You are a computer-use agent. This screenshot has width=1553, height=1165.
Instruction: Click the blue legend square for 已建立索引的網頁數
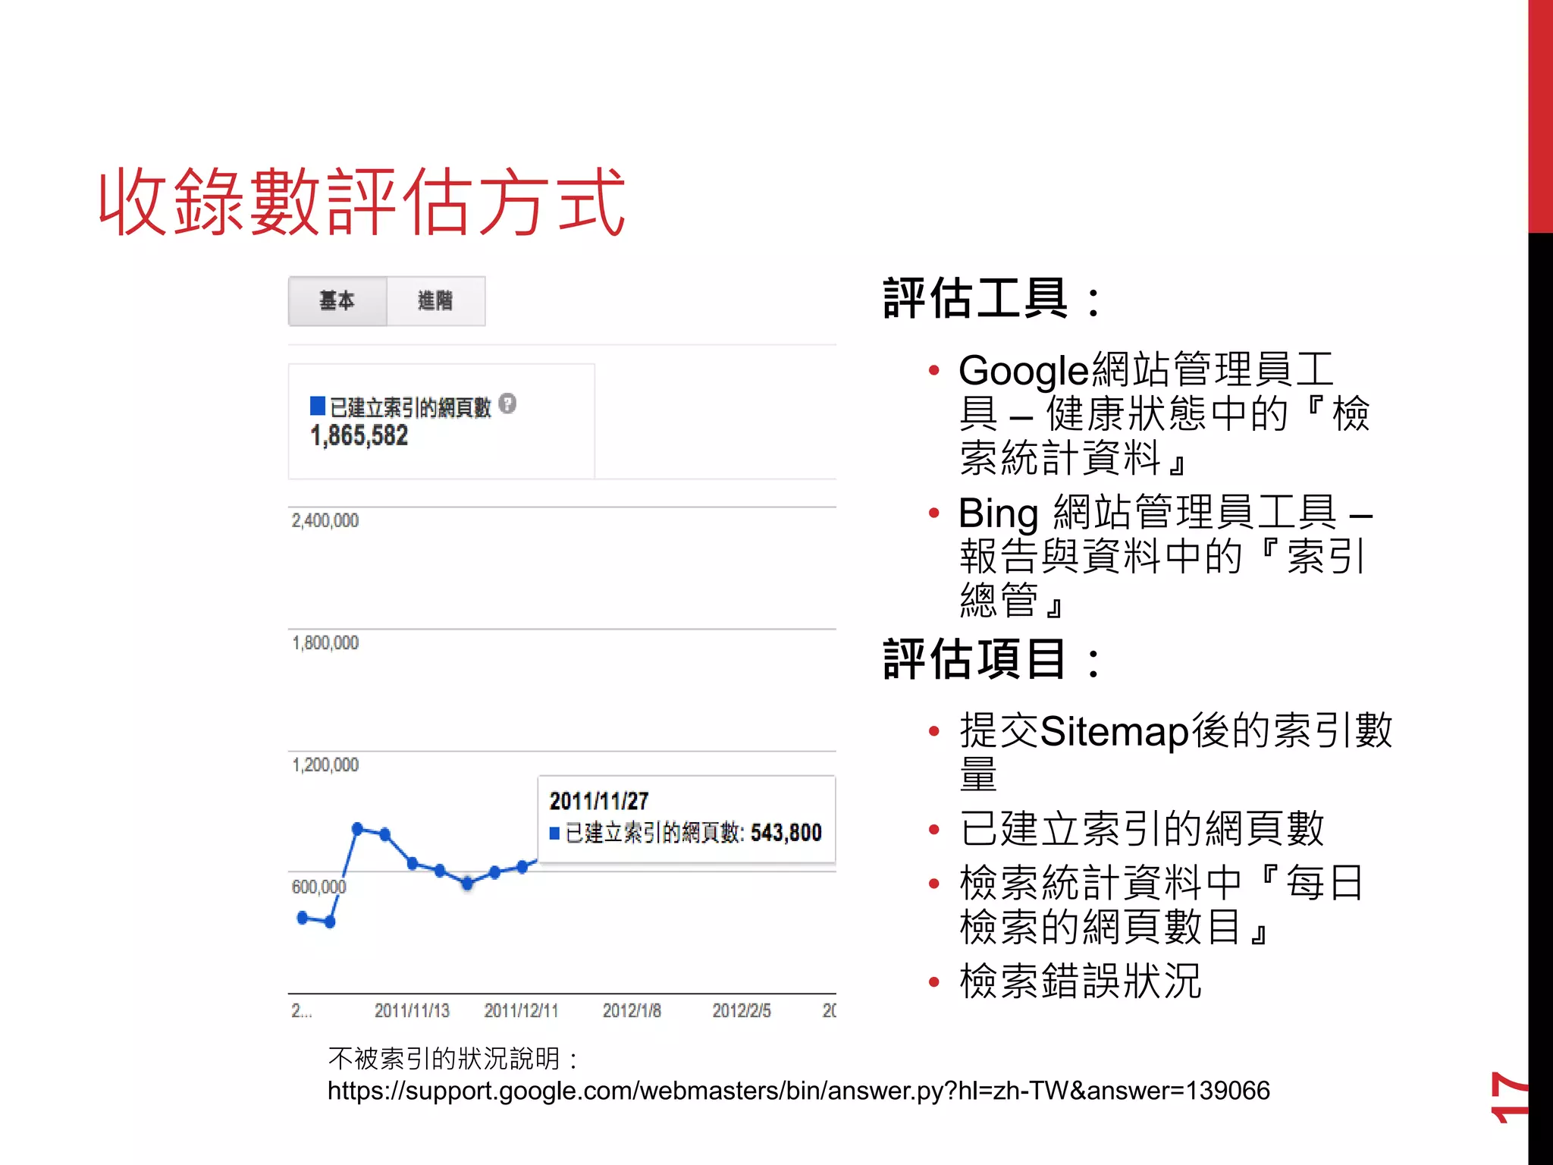(318, 406)
